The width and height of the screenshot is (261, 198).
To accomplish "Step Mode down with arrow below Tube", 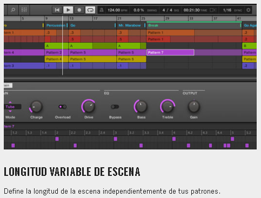I will point(10,111).
